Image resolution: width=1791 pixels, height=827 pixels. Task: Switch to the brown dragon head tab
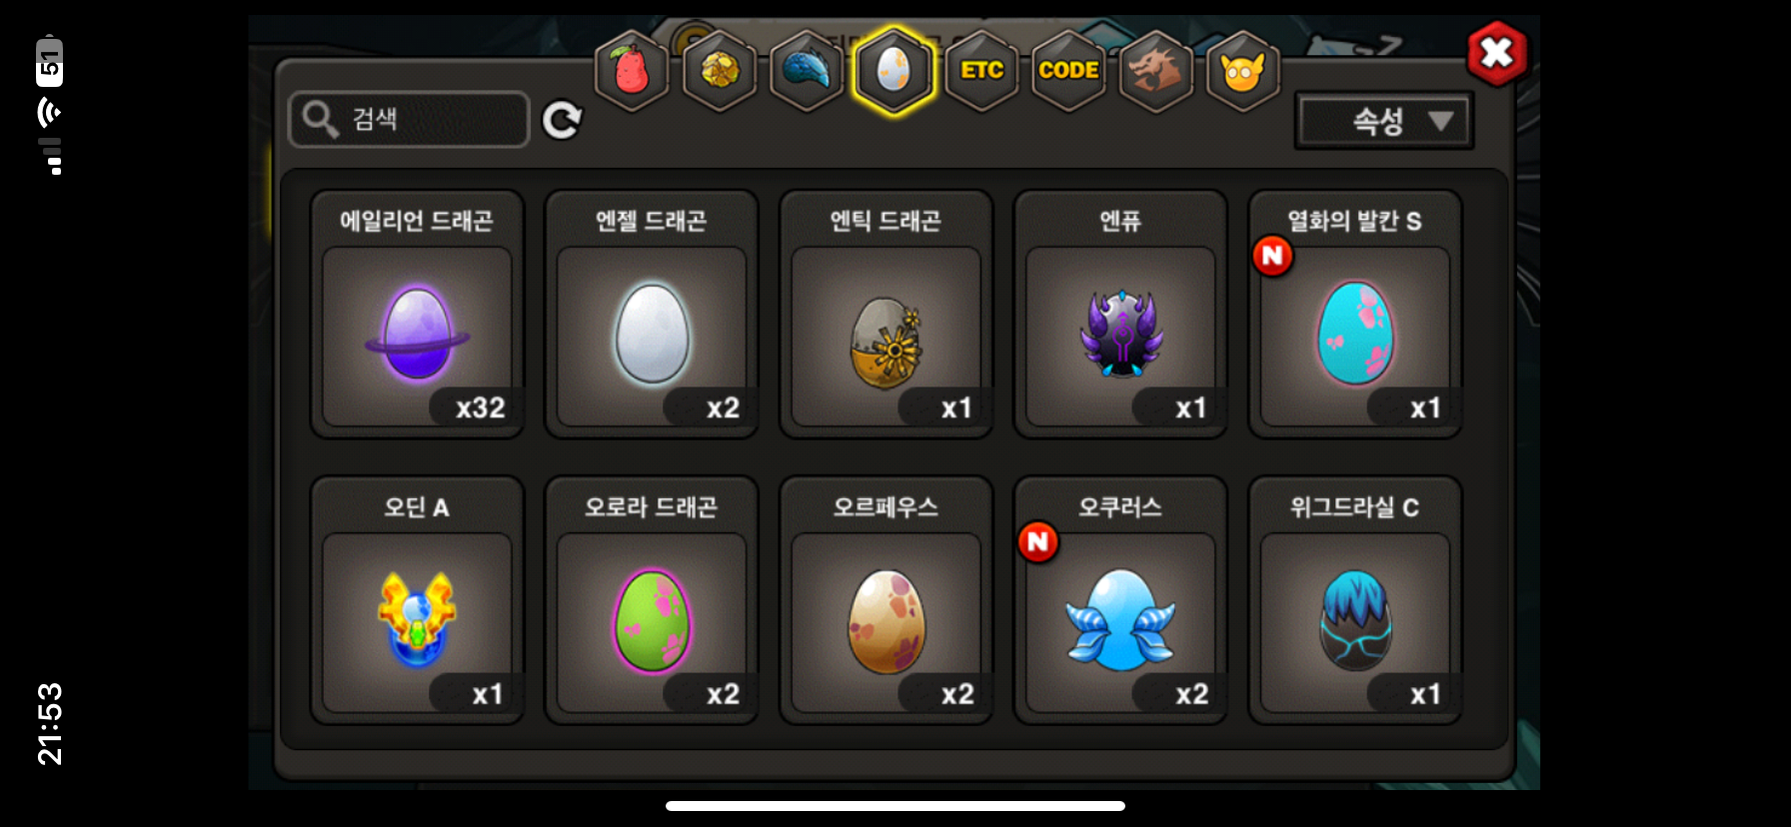point(1155,71)
